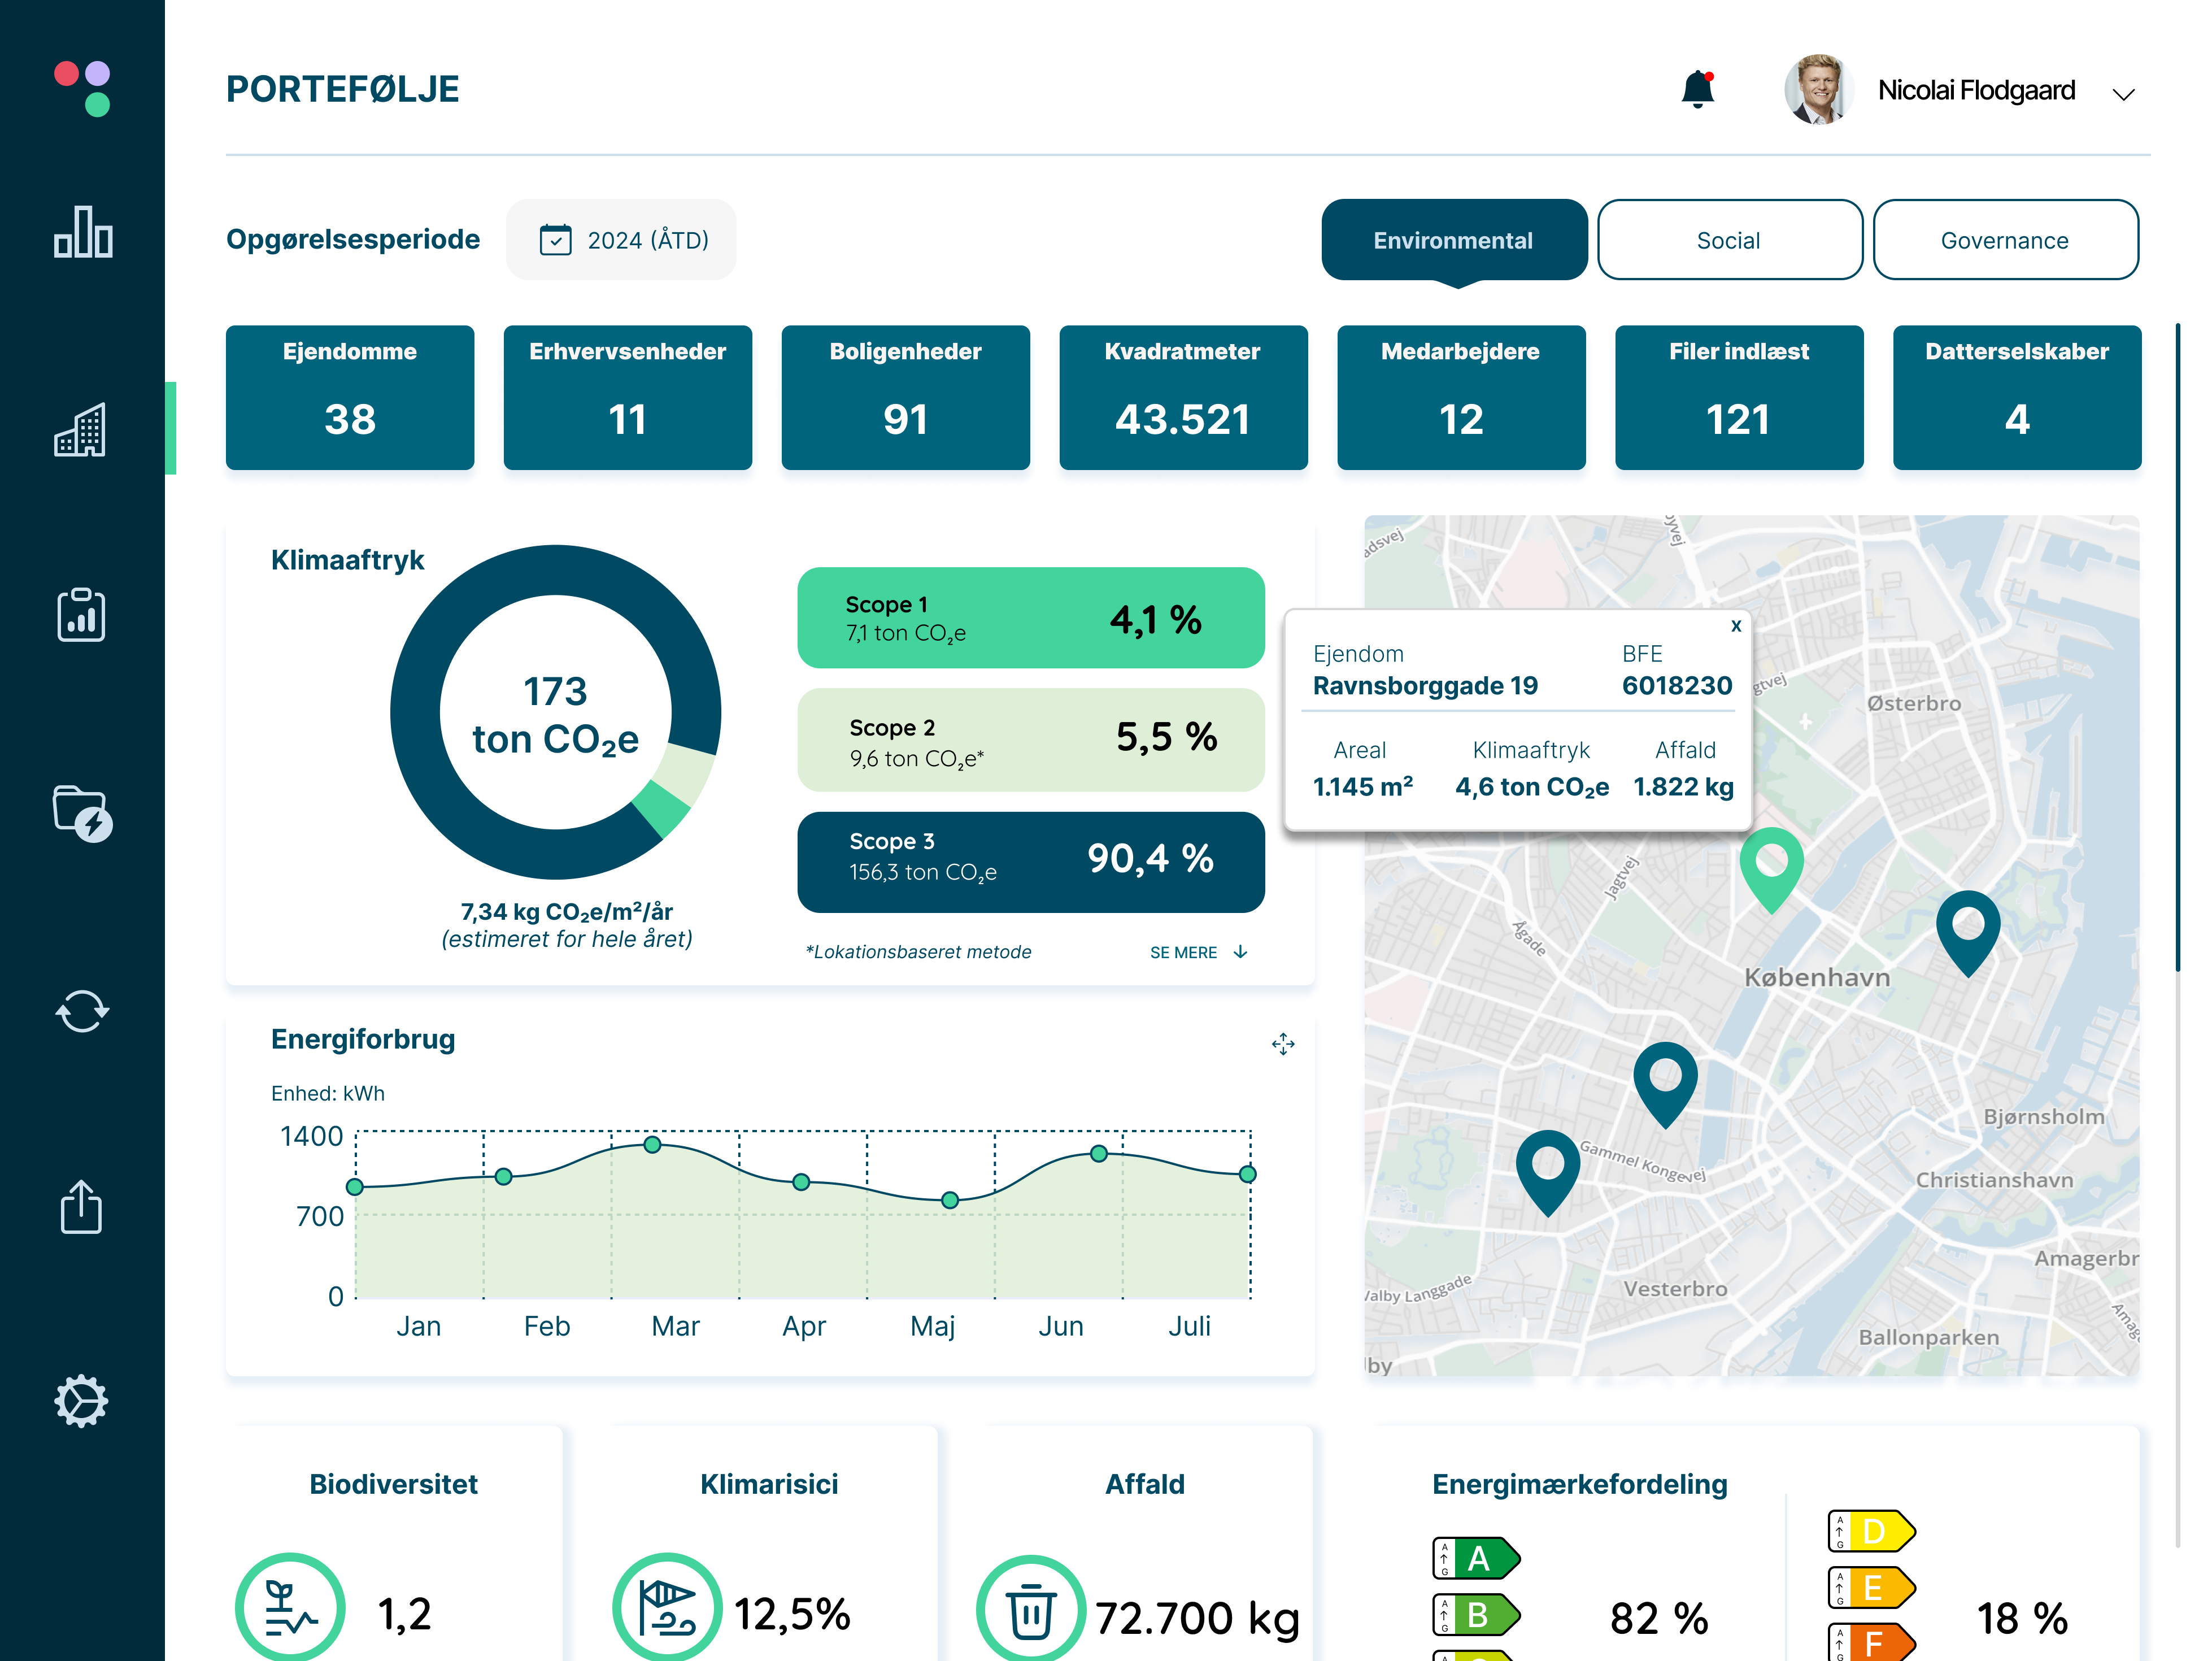The height and width of the screenshot is (1661, 2212).
Task: Open settings gear in sidebar
Action: coord(81,1401)
